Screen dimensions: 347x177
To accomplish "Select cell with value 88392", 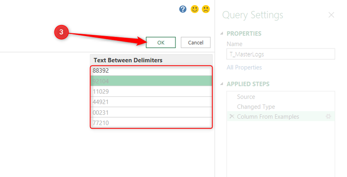I will pyautogui.click(x=151, y=70).
